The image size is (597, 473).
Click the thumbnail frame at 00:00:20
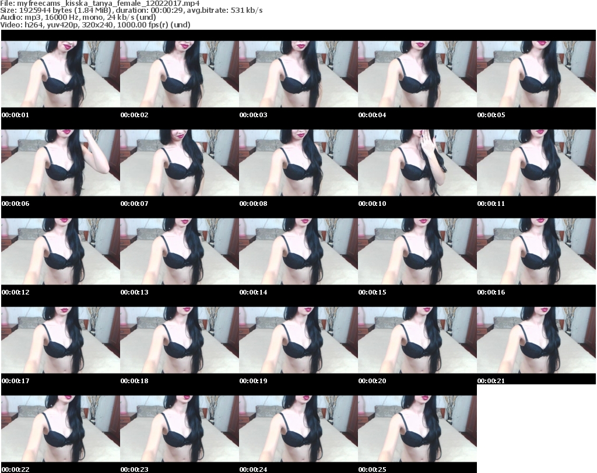[417, 340]
